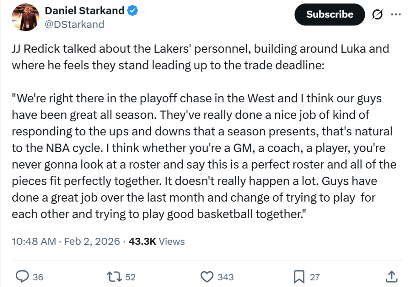Click the Feb 2, 2026 date
Viewport: 408px width, 287px height.
92,242
